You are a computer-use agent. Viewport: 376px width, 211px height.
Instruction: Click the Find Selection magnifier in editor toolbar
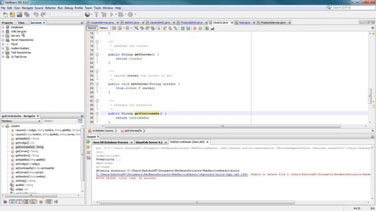tap(136, 28)
